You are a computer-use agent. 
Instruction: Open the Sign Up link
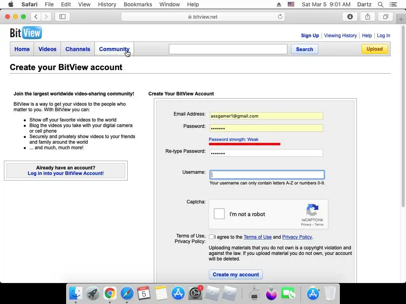tap(310, 35)
